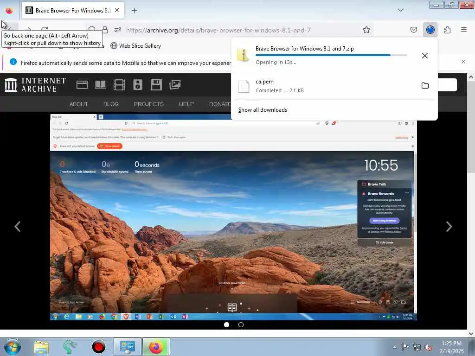Open the Extensions puzzle icon
The image size is (475, 356).
click(447, 30)
